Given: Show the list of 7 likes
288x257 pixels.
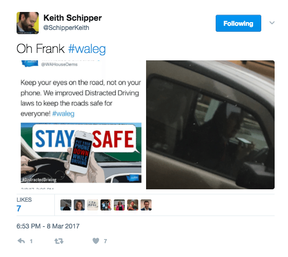Looking at the screenshot, I should [24, 204].
